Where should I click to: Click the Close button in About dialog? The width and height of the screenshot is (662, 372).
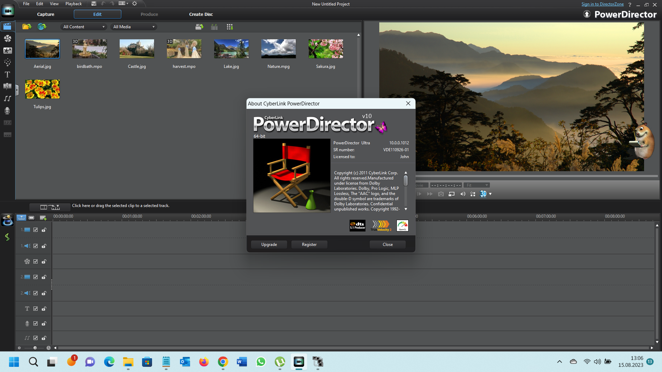point(388,245)
